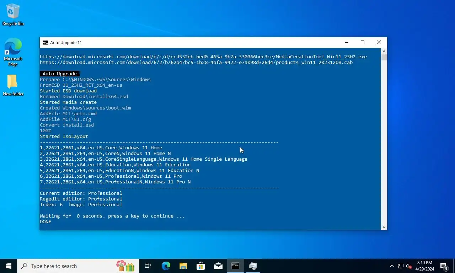Click 'Convert install.esd' line

67,125
